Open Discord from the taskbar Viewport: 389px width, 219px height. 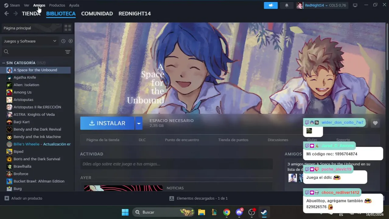click(239, 212)
